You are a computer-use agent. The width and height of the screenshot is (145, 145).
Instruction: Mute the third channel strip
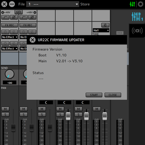point(42,109)
